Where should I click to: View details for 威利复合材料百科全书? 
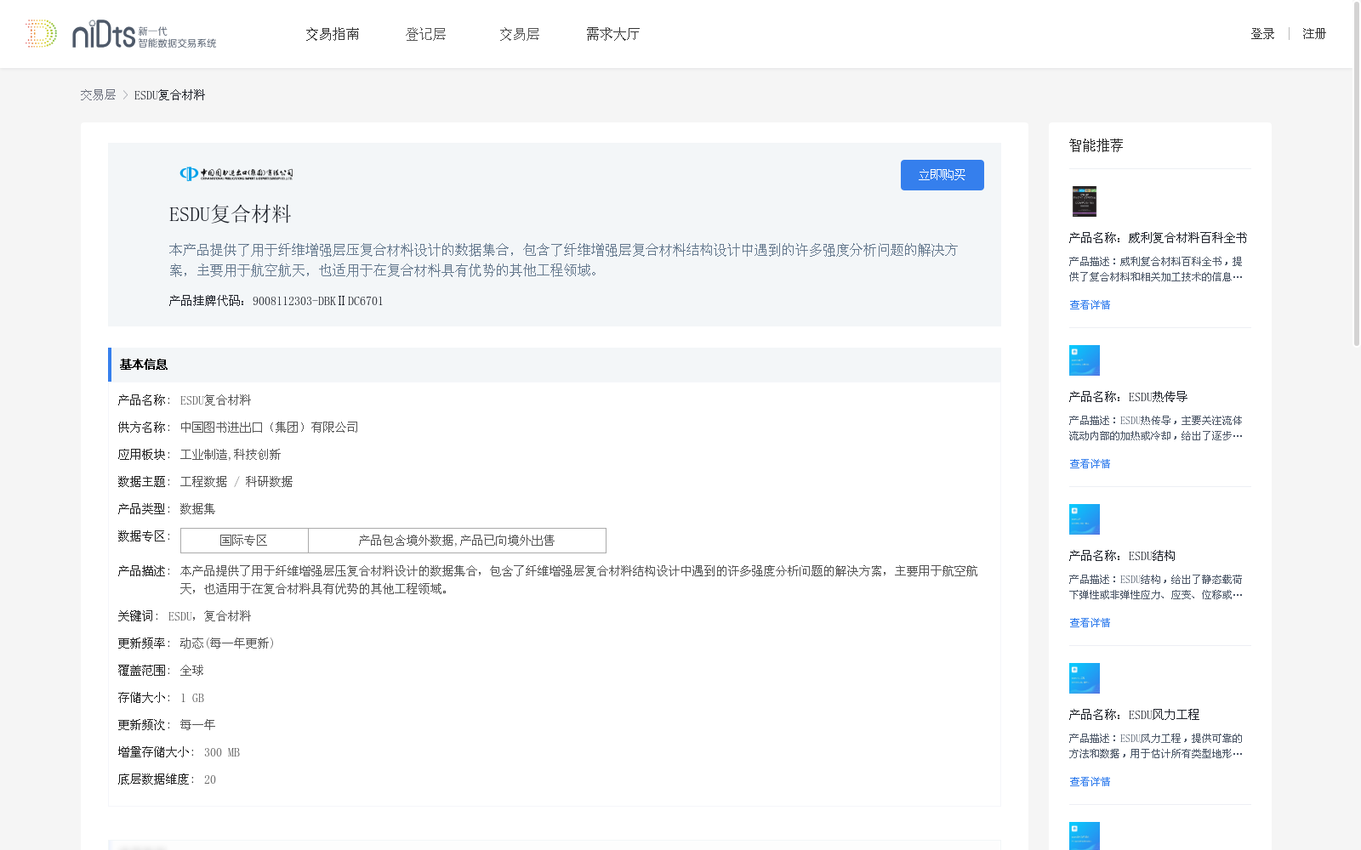[x=1090, y=305]
